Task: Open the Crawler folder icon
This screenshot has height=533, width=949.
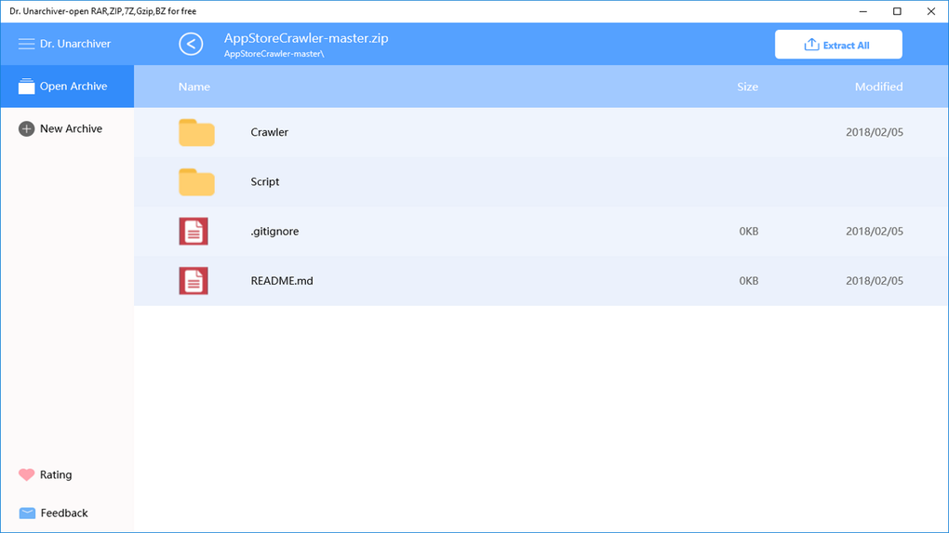Action: click(196, 132)
